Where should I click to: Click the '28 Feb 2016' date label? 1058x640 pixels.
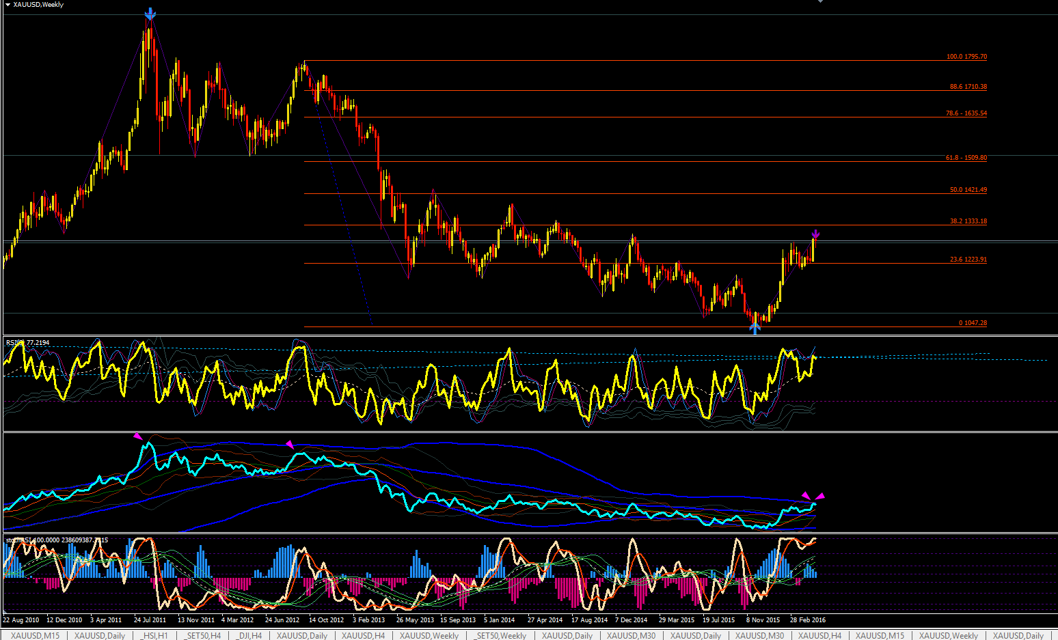808,620
